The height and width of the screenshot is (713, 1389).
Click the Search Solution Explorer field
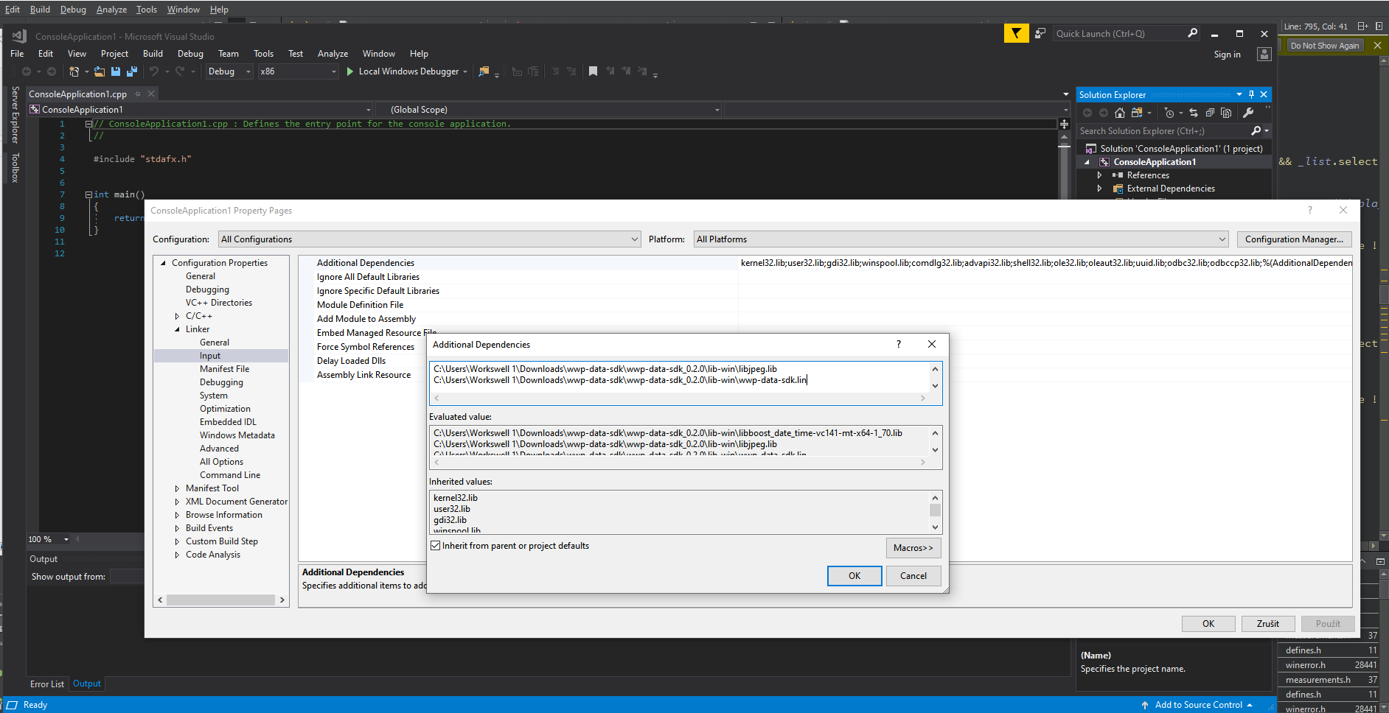1163,130
